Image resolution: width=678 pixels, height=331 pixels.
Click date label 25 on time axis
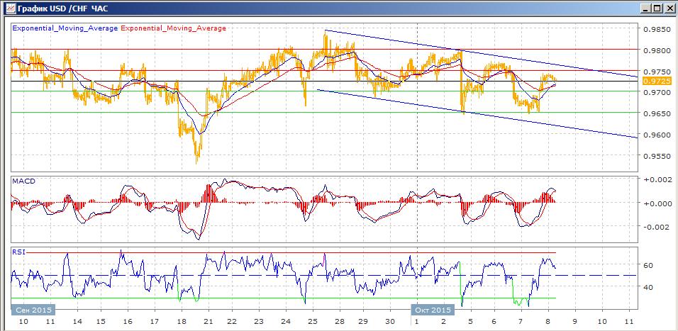[x=313, y=322]
